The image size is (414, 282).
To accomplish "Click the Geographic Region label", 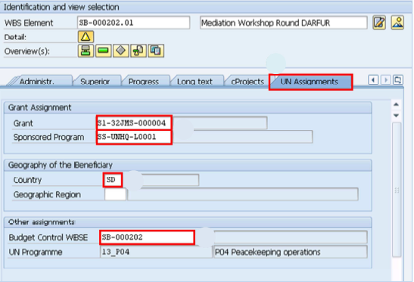I will (x=47, y=195).
